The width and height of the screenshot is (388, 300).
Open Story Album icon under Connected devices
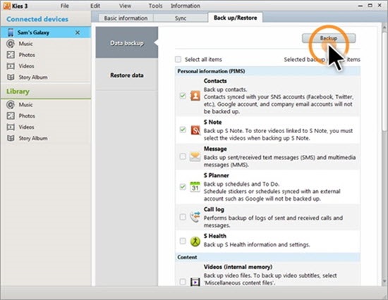11,77
